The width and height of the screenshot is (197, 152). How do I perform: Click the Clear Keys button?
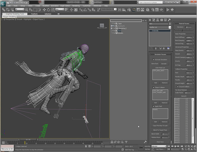pyautogui.click(x=160, y=142)
